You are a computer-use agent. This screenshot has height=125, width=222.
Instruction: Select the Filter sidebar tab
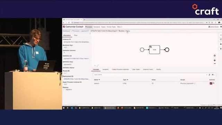coord(76,35)
